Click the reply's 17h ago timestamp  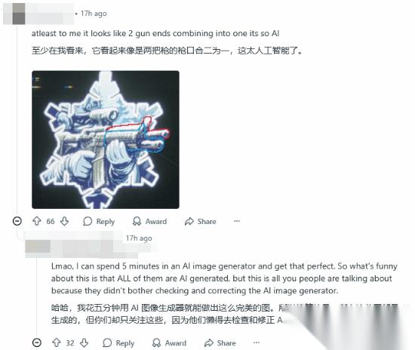pyautogui.click(x=139, y=238)
